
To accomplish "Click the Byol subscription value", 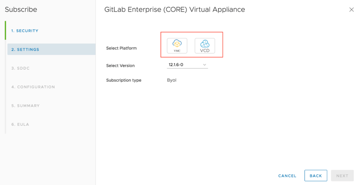I will coord(172,80).
